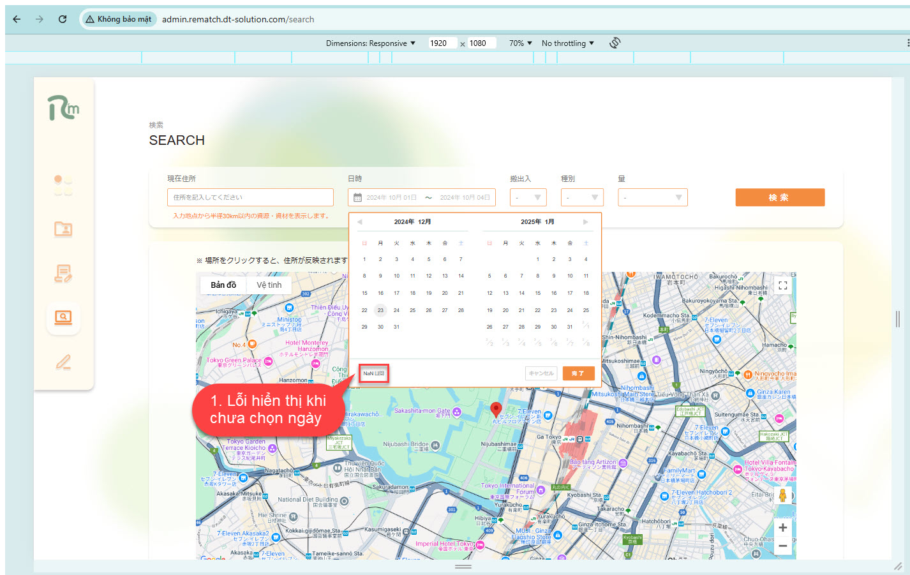910x575 pixels.
Task: Toggle fullscreen view on the map
Action: [x=782, y=286]
